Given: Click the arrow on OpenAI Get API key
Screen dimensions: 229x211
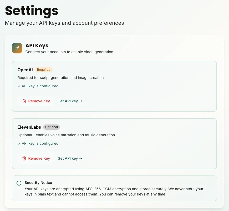Looking at the screenshot, I should [x=80, y=101].
